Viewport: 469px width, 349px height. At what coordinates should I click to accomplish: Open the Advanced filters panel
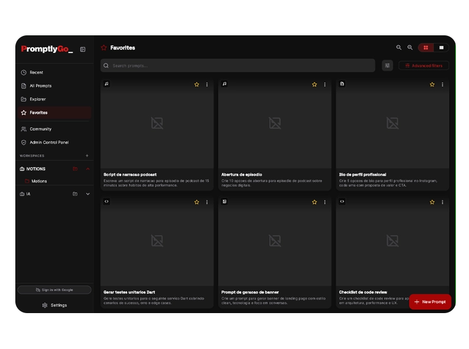coord(424,65)
